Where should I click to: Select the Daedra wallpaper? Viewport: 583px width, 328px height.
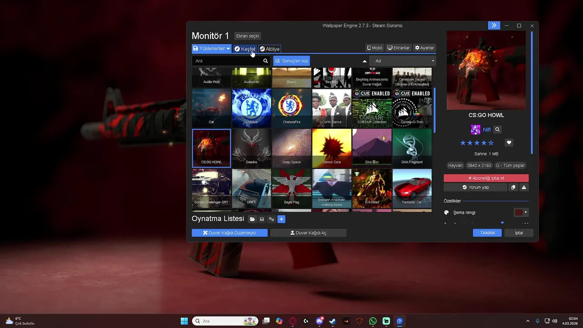[251, 148]
